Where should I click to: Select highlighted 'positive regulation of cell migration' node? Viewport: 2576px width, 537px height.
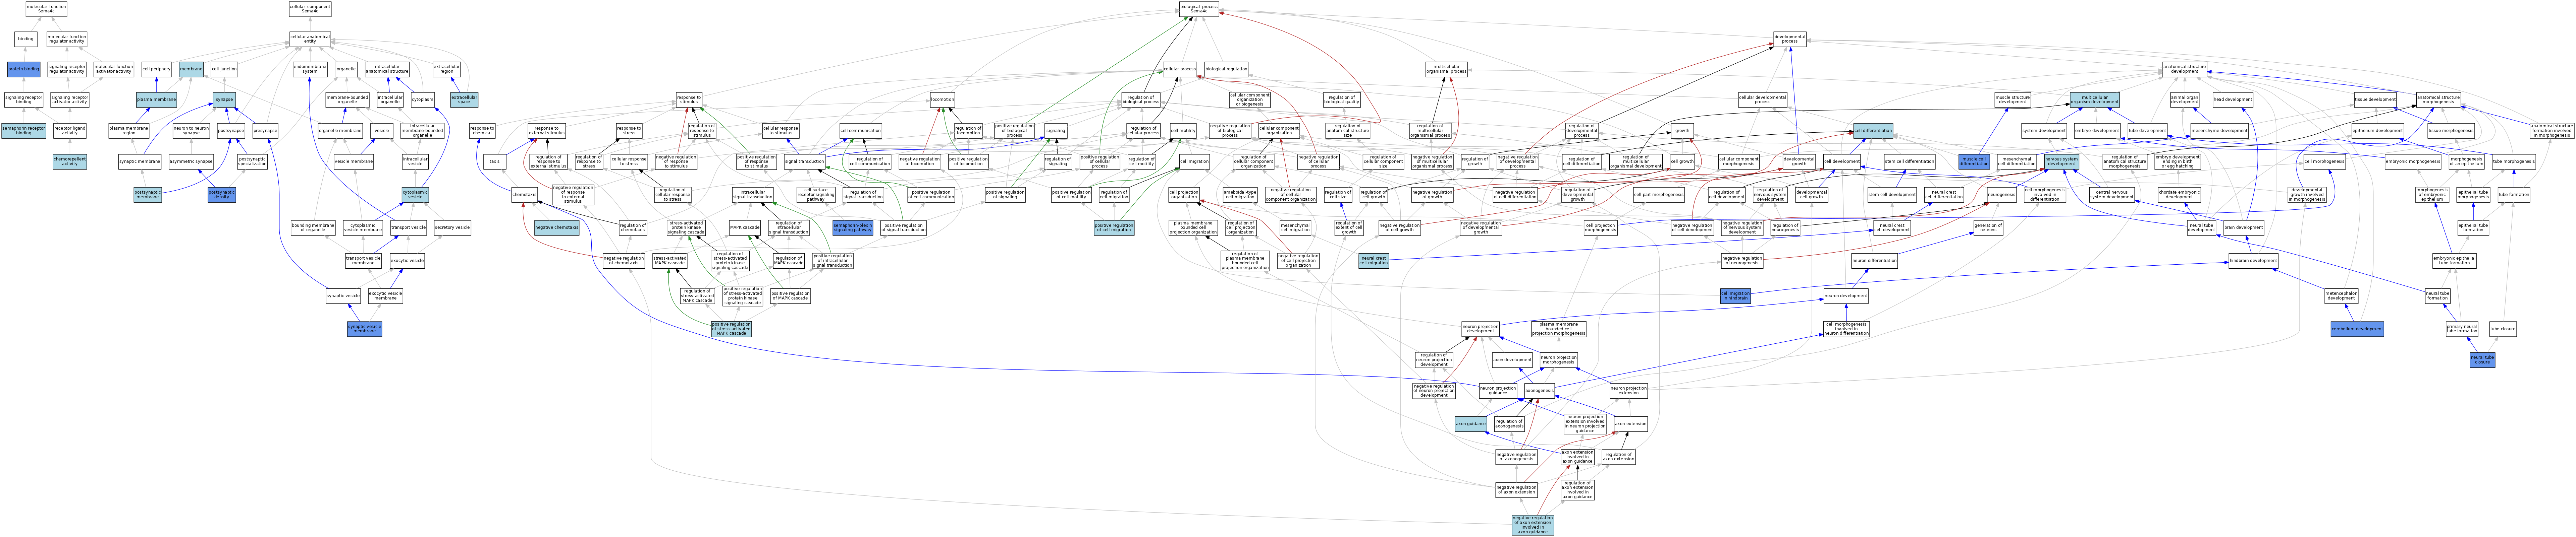(x=1114, y=227)
